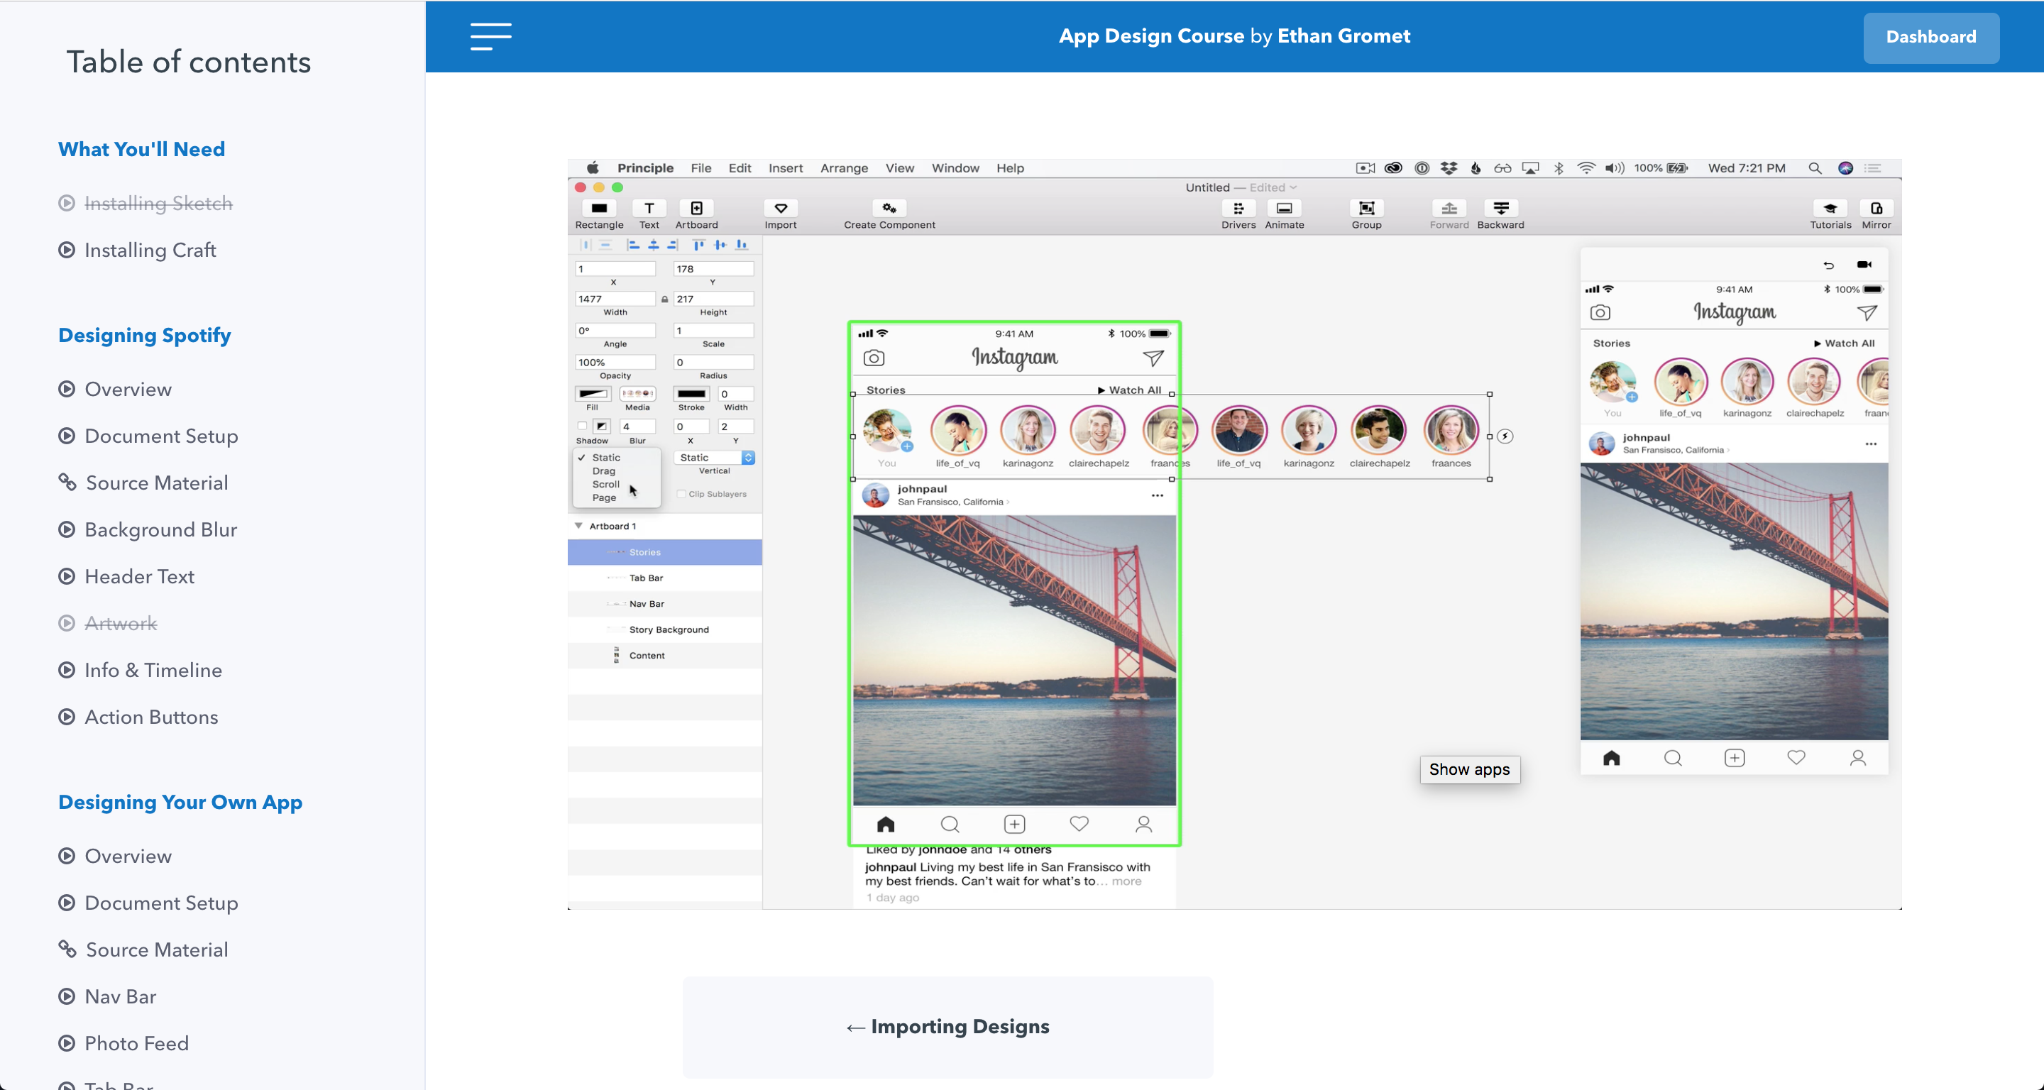The width and height of the screenshot is (2044, 1090).
Task: Go back to Importing Designs lesson
Action: [x=947, y=1027]
